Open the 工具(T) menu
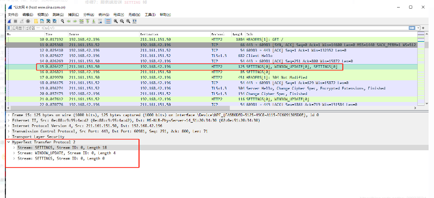 [x=150, y=15]
